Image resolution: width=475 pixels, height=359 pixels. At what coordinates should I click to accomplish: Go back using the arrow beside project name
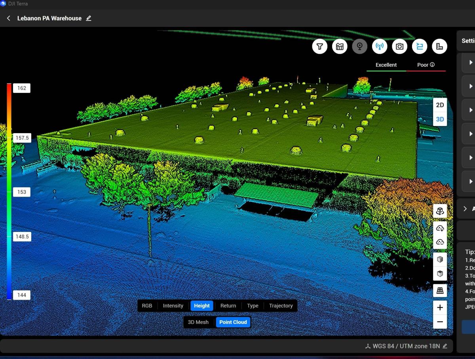[x=8, y=18]
